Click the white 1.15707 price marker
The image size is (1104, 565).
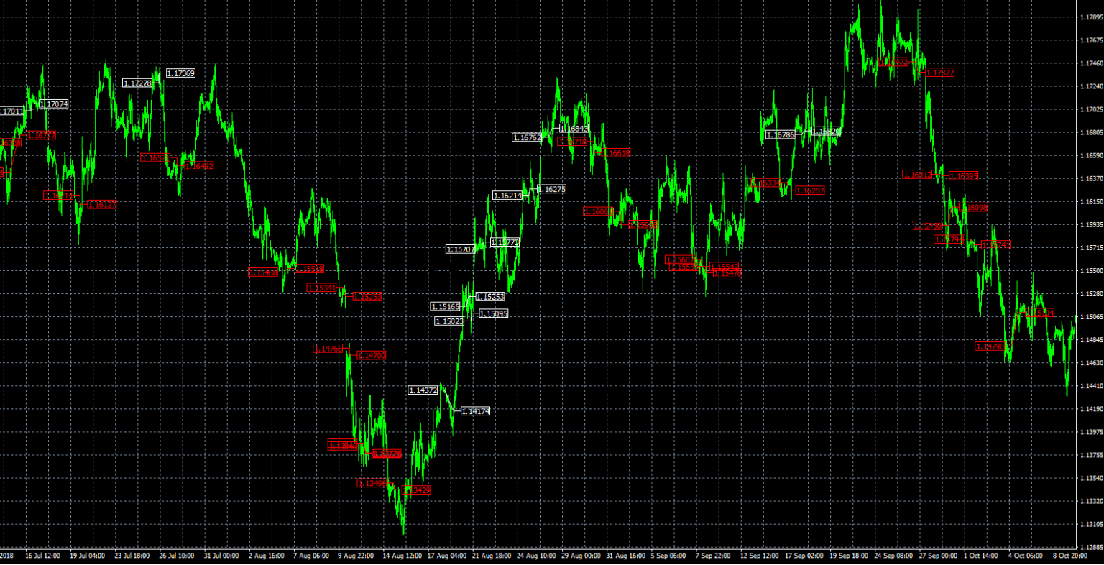click(460, 249)
